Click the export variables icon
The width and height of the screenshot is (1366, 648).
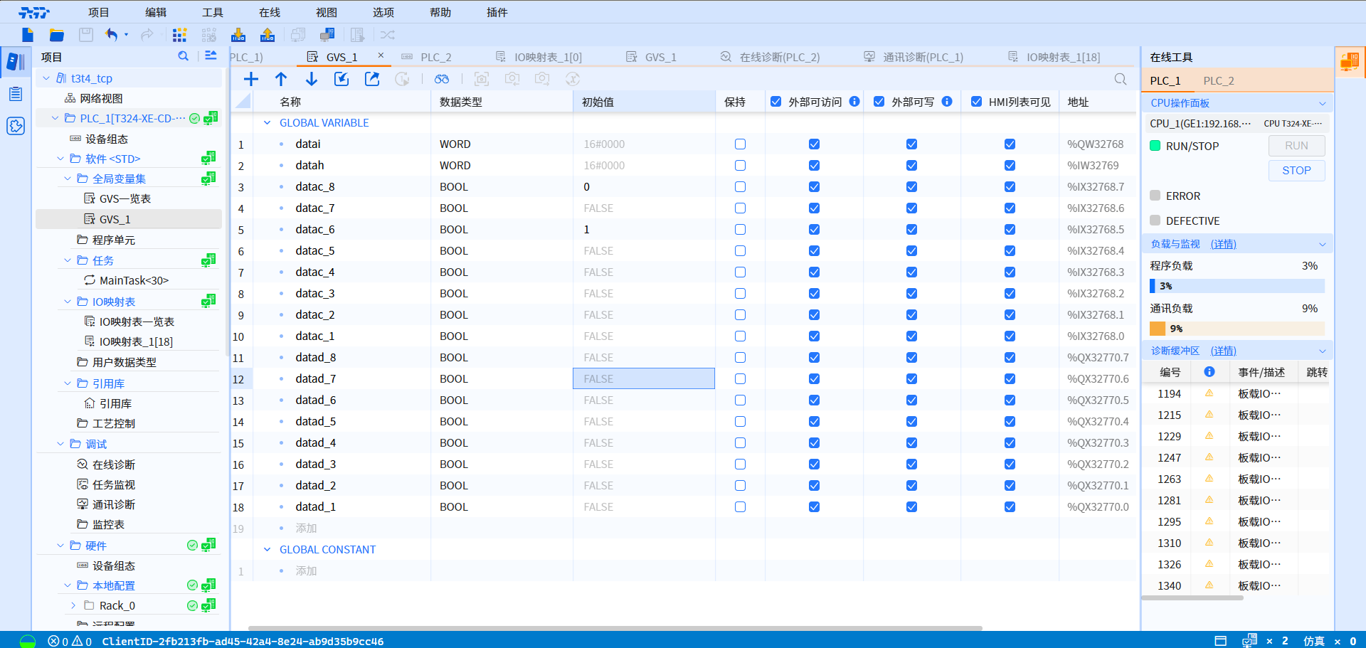(x=371, y=79)
